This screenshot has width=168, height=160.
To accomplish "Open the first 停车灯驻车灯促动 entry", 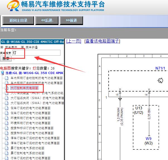I will pos(35,138).
